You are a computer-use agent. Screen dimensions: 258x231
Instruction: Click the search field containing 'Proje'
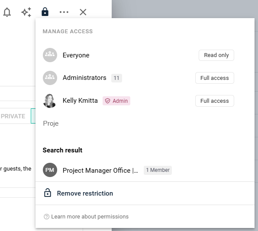tap(138, 123)
